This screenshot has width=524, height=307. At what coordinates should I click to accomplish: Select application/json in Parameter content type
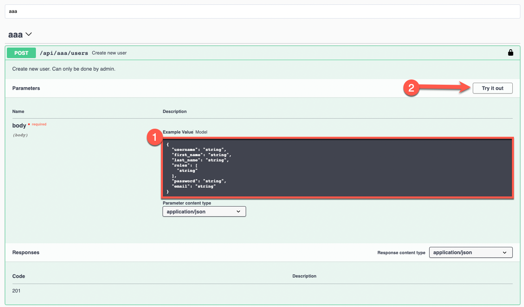(204, 211)
